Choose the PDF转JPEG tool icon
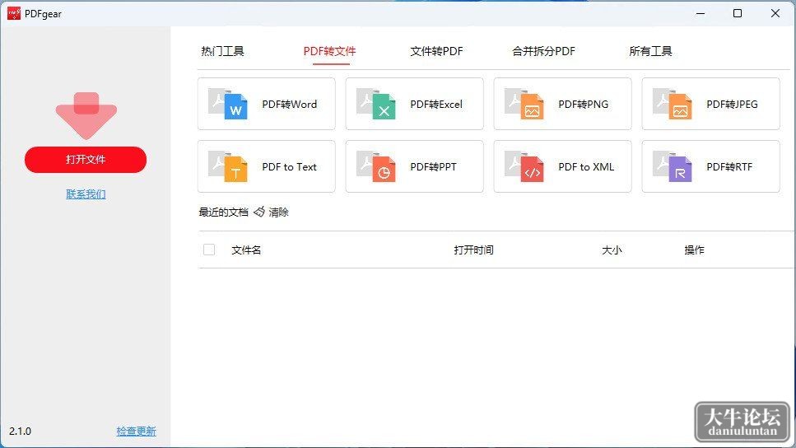 coord(673,104)
